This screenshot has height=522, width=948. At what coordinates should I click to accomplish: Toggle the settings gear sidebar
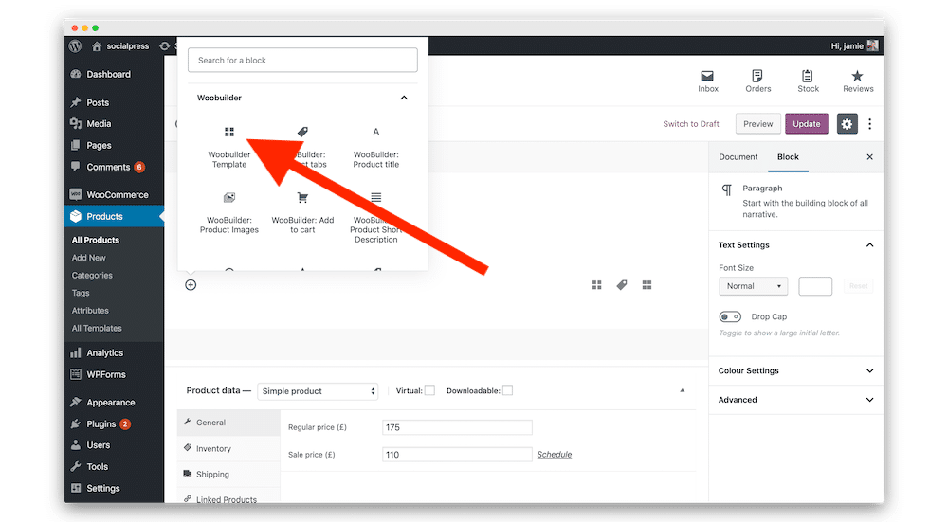[847, 124]
